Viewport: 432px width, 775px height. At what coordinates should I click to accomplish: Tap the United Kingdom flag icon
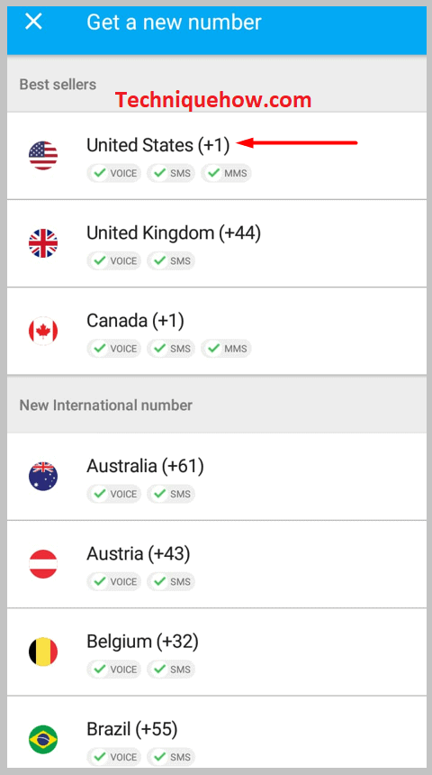[43, 243]
